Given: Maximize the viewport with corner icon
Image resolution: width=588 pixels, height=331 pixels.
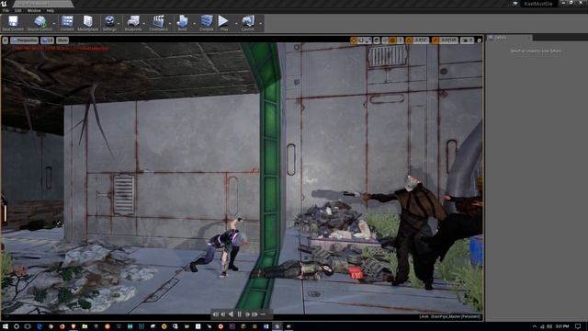Looking at the screenshot, I should pos(479,40).
